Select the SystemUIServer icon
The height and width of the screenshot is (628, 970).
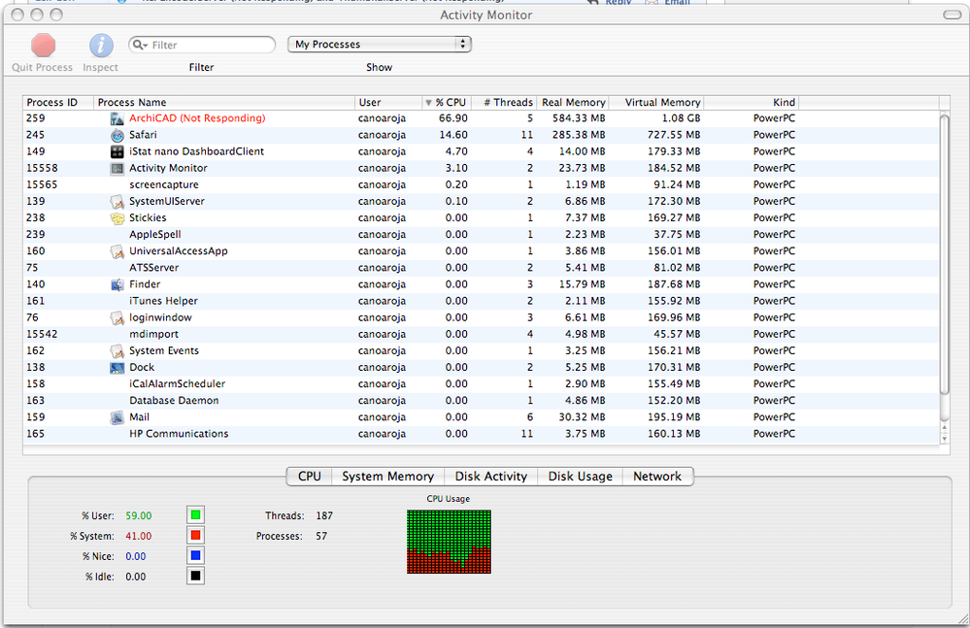[x=117, y=202]
